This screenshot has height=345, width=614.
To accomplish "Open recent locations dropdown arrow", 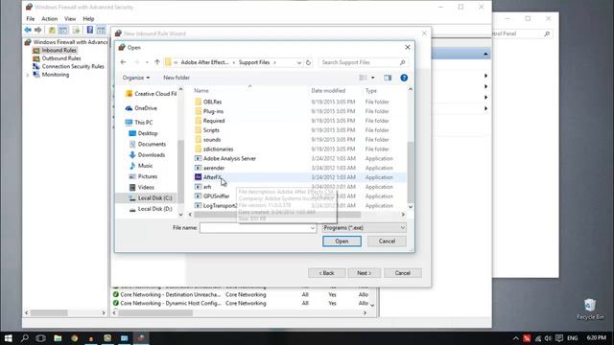I will pyautogui.click(x=147, y=62).
